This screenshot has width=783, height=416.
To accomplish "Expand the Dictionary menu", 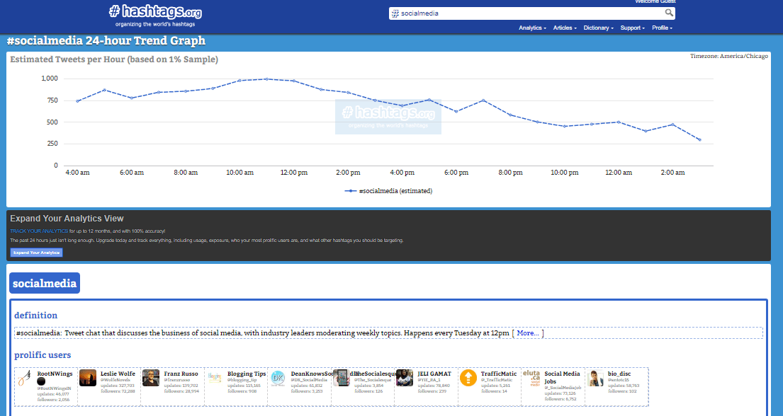I will [x=598, y=28].
